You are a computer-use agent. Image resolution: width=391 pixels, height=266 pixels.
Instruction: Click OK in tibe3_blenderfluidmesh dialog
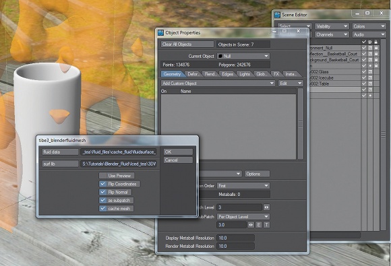178,152
